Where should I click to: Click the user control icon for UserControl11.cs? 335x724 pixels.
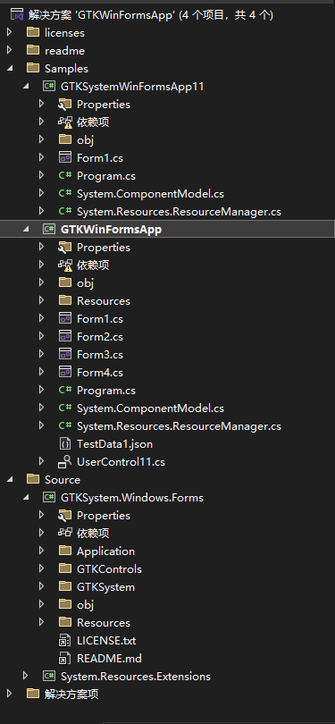[65, 462]
